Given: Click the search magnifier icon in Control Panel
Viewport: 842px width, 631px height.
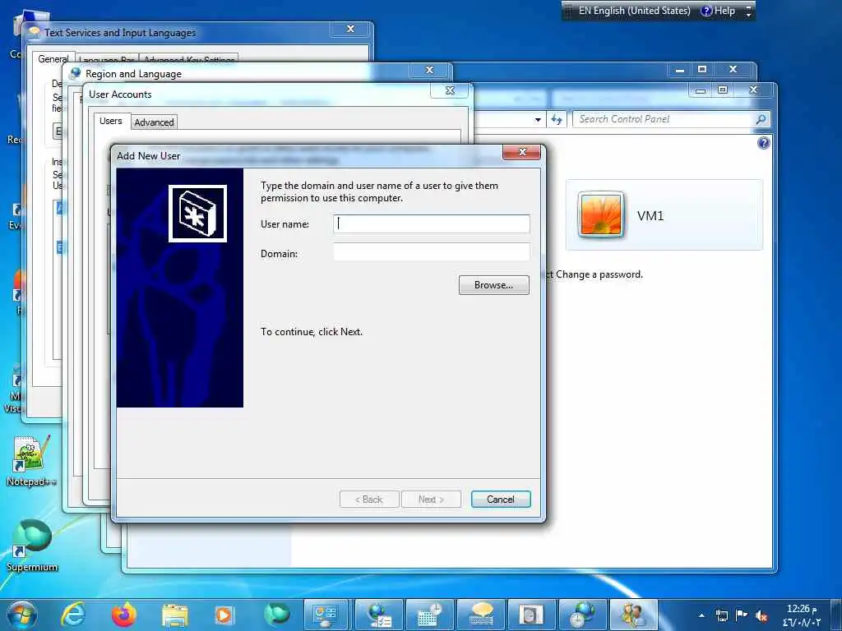Looking at the screenshot, I should 761,119.
